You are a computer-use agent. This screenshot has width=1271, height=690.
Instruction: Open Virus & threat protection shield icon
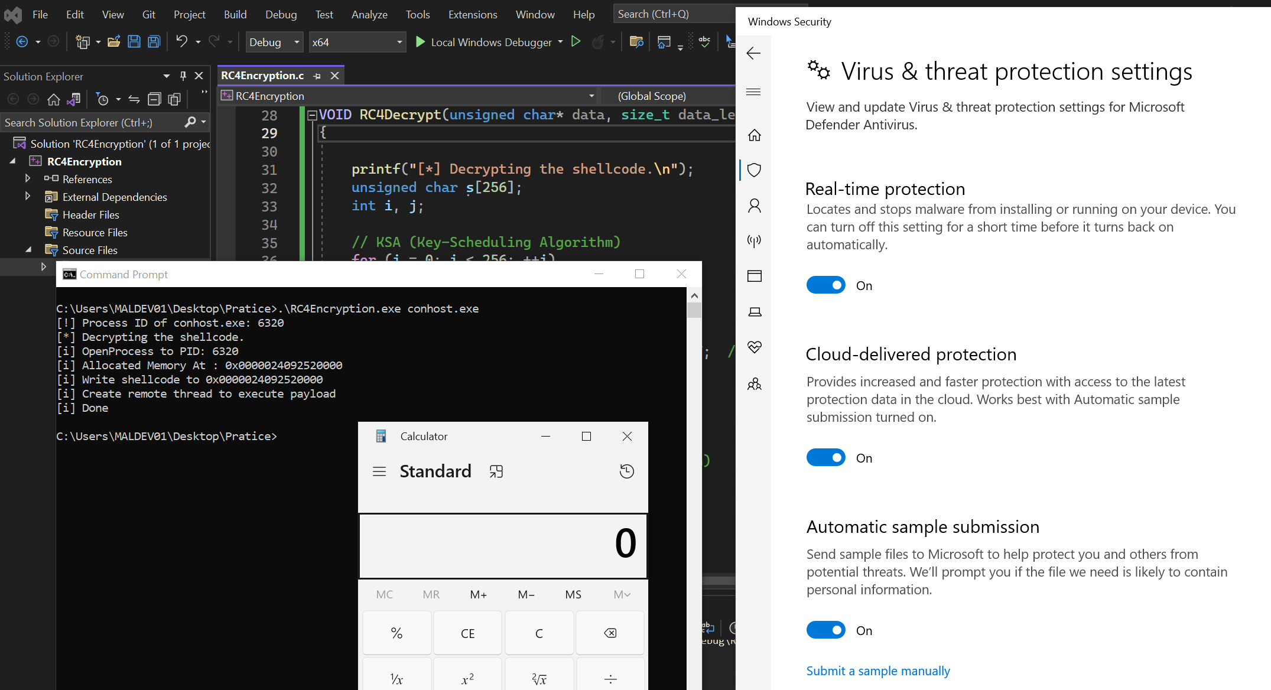pyautogui.click(x=754, y=170)
